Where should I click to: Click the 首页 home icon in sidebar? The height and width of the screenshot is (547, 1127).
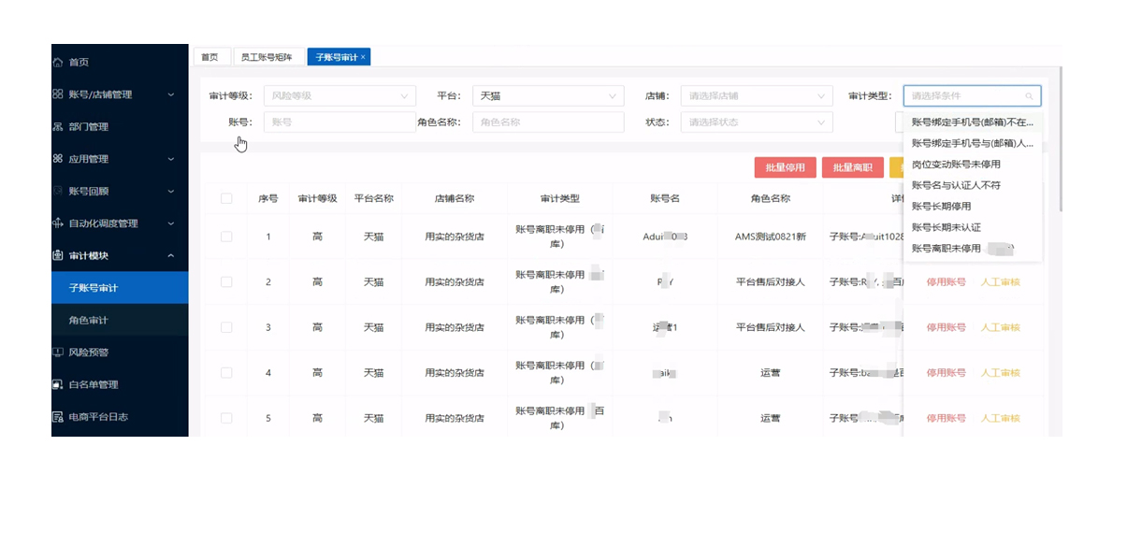tap(58, 63)
